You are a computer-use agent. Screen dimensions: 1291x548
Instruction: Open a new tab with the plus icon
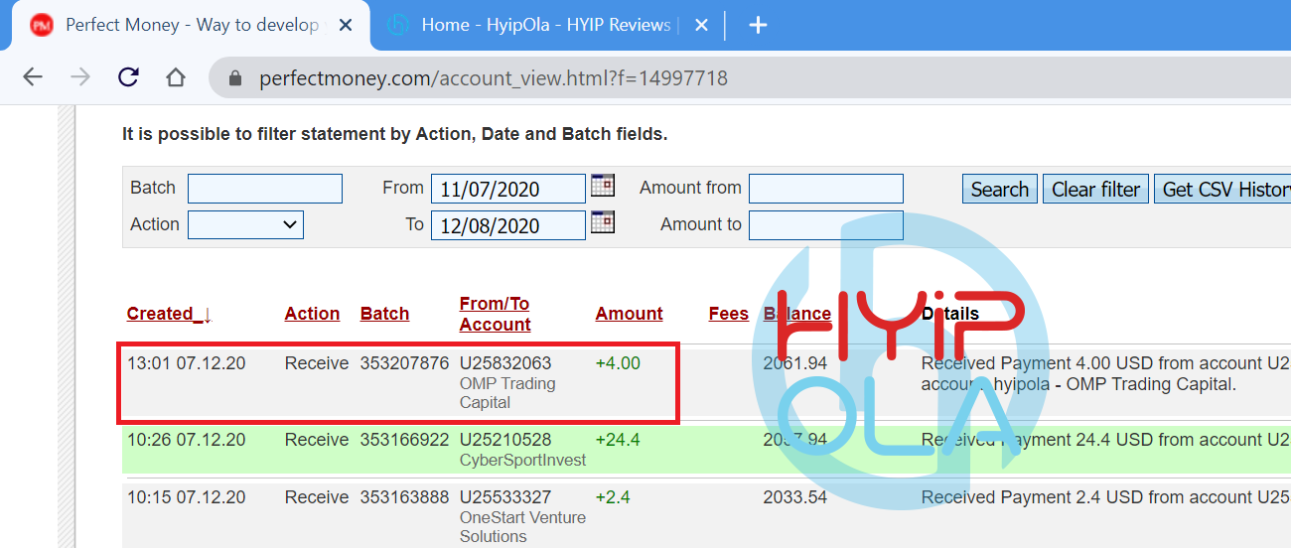(758, 25)
